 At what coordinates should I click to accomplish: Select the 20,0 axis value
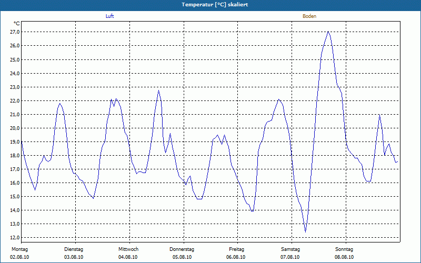tap(15, 128)
